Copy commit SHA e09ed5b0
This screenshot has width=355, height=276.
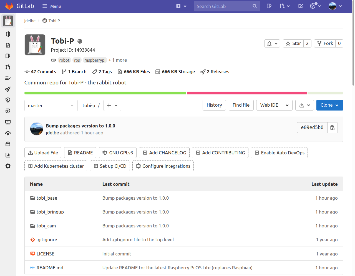pos(333,127)
